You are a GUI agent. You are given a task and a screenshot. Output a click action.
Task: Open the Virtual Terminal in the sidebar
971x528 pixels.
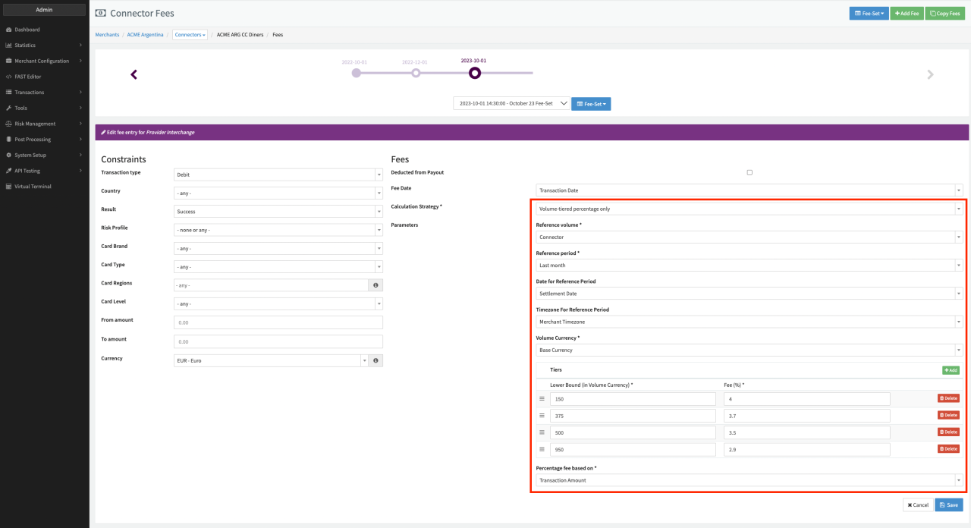[x=33, y=186]
